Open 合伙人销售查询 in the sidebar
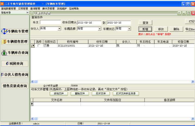 [x=15, y=75]
